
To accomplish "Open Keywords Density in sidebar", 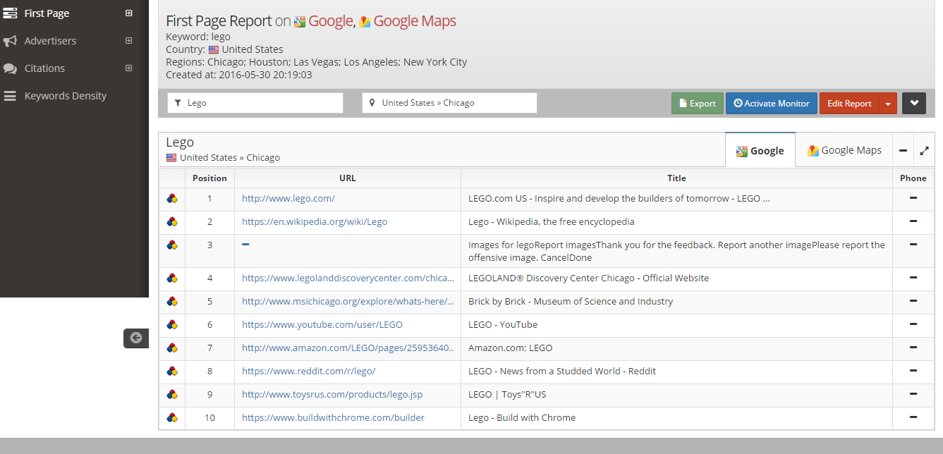I will tap(66, 96).
